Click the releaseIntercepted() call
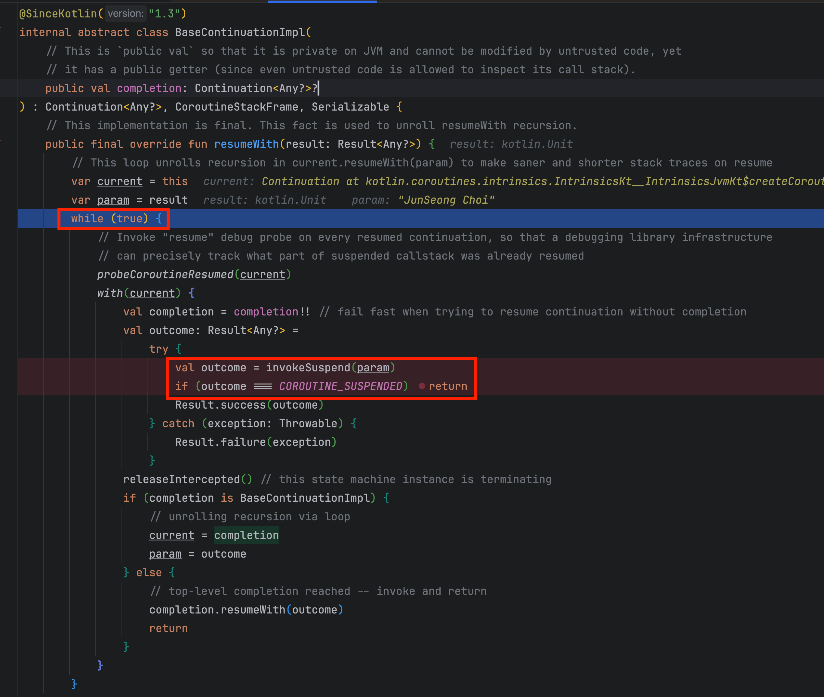Screen dimensions: 824x697 pyautogui.click(x=187, y=479)
